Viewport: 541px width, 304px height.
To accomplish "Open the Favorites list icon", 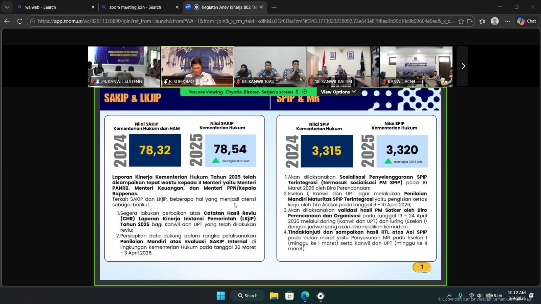I will pos(482,21).
